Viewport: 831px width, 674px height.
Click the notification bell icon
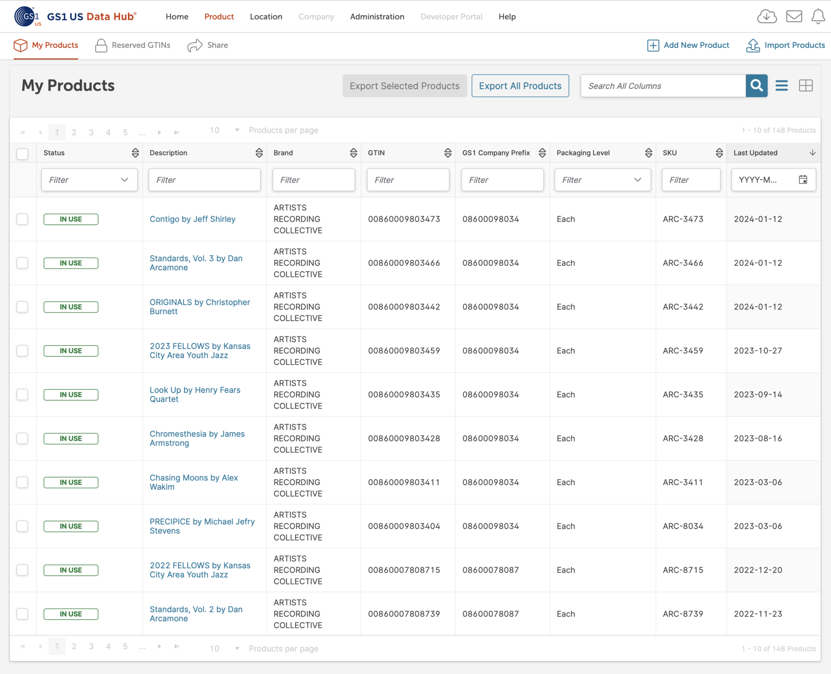point(818,17)
